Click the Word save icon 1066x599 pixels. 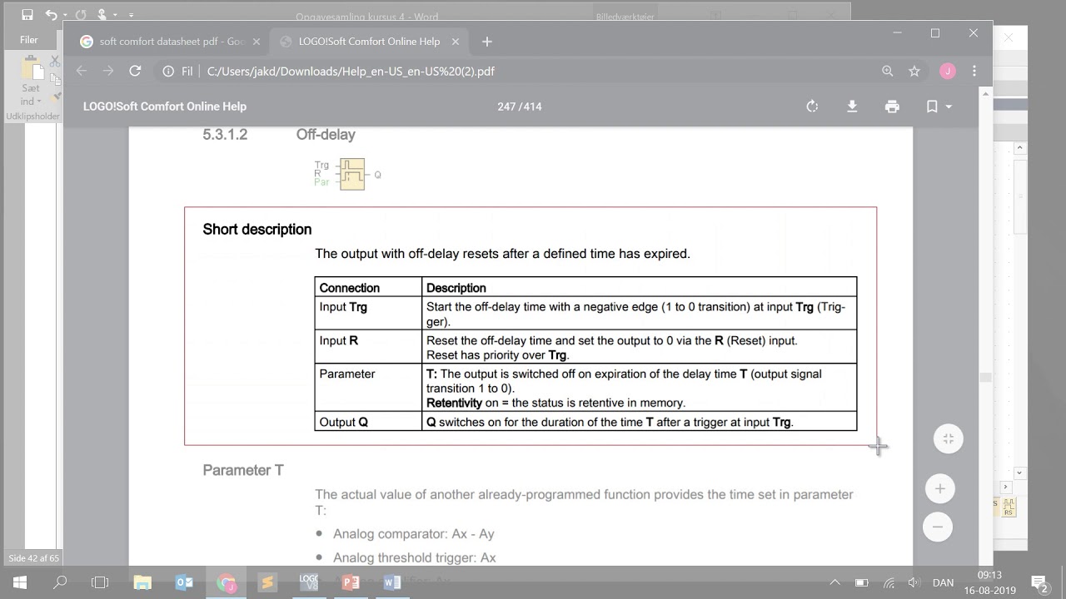(x=27, y=15)
